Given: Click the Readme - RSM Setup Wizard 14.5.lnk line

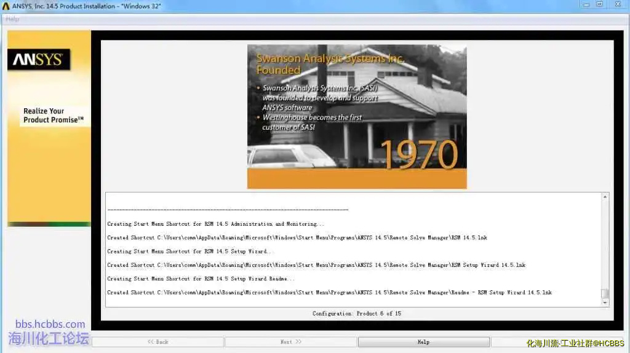Looking at the screenshot, I should (x=329, y=293).
